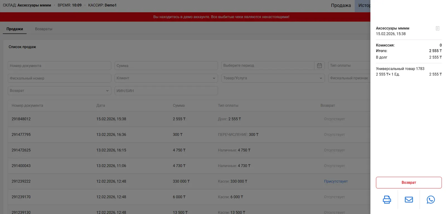Click the Присутствует return link
446x214 pixels.
(x=336, y=181)
